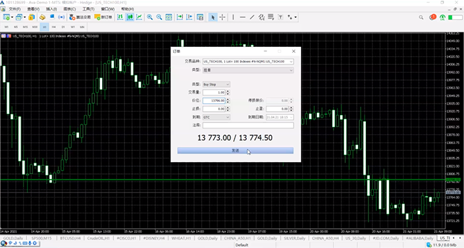Screen dimensions: 464x248
Task: Switch to the #ALIBABA,Daily chart tab
Action: coord(420,238)
